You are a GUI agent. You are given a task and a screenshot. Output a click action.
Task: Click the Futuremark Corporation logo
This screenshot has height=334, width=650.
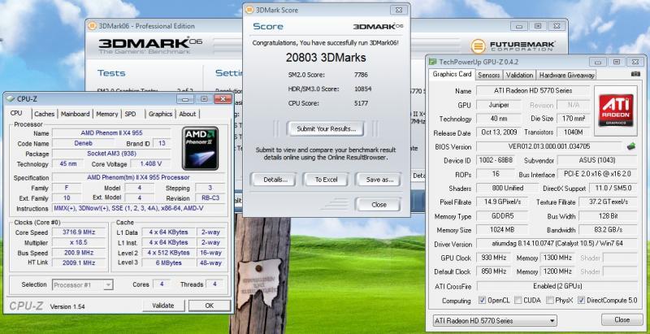tap(513, 46)
